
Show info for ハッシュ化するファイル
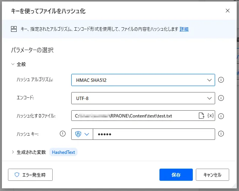tap(221, 116)
